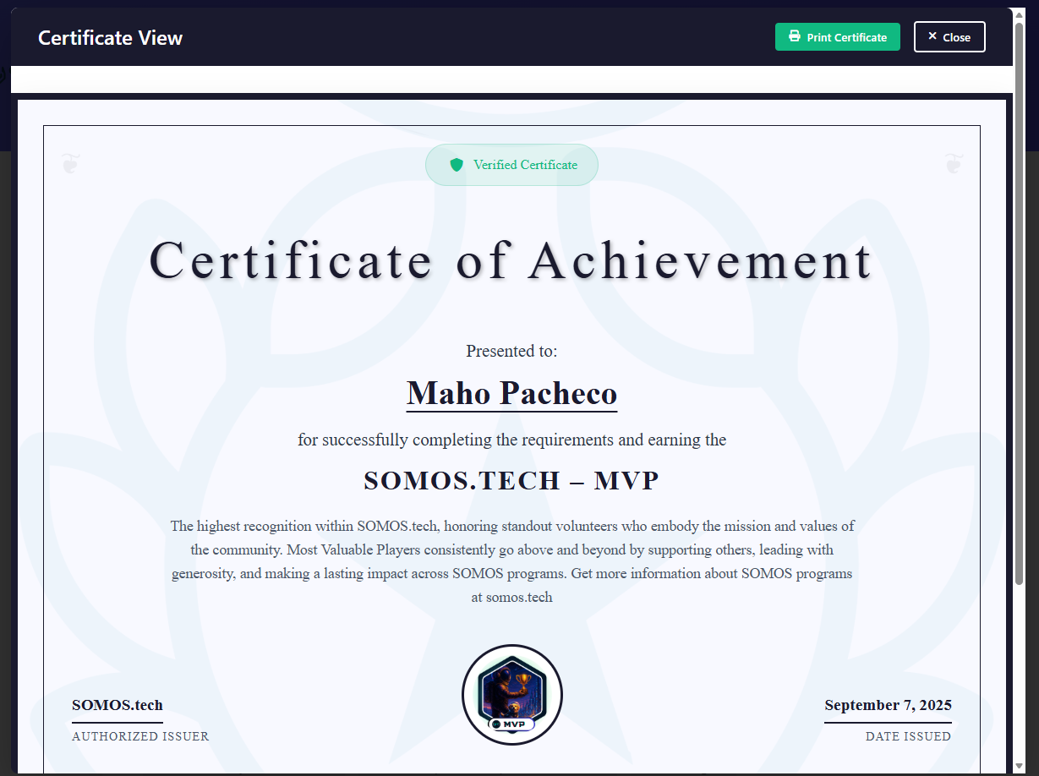
Task: Click the green shield verification icon
Action: point(457,165)
